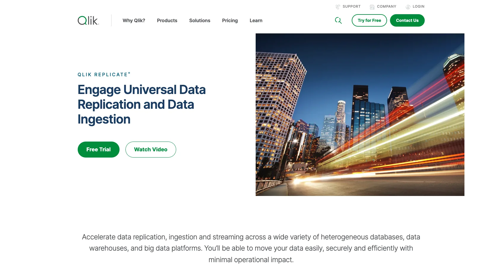Click the QLIK REPLICATE label

tap(104, 74)
